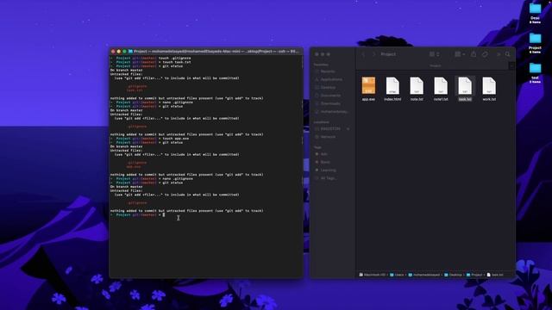552x310 pixels.
Task: Click the Terminal title bar
Action: [x=206, y=52]
